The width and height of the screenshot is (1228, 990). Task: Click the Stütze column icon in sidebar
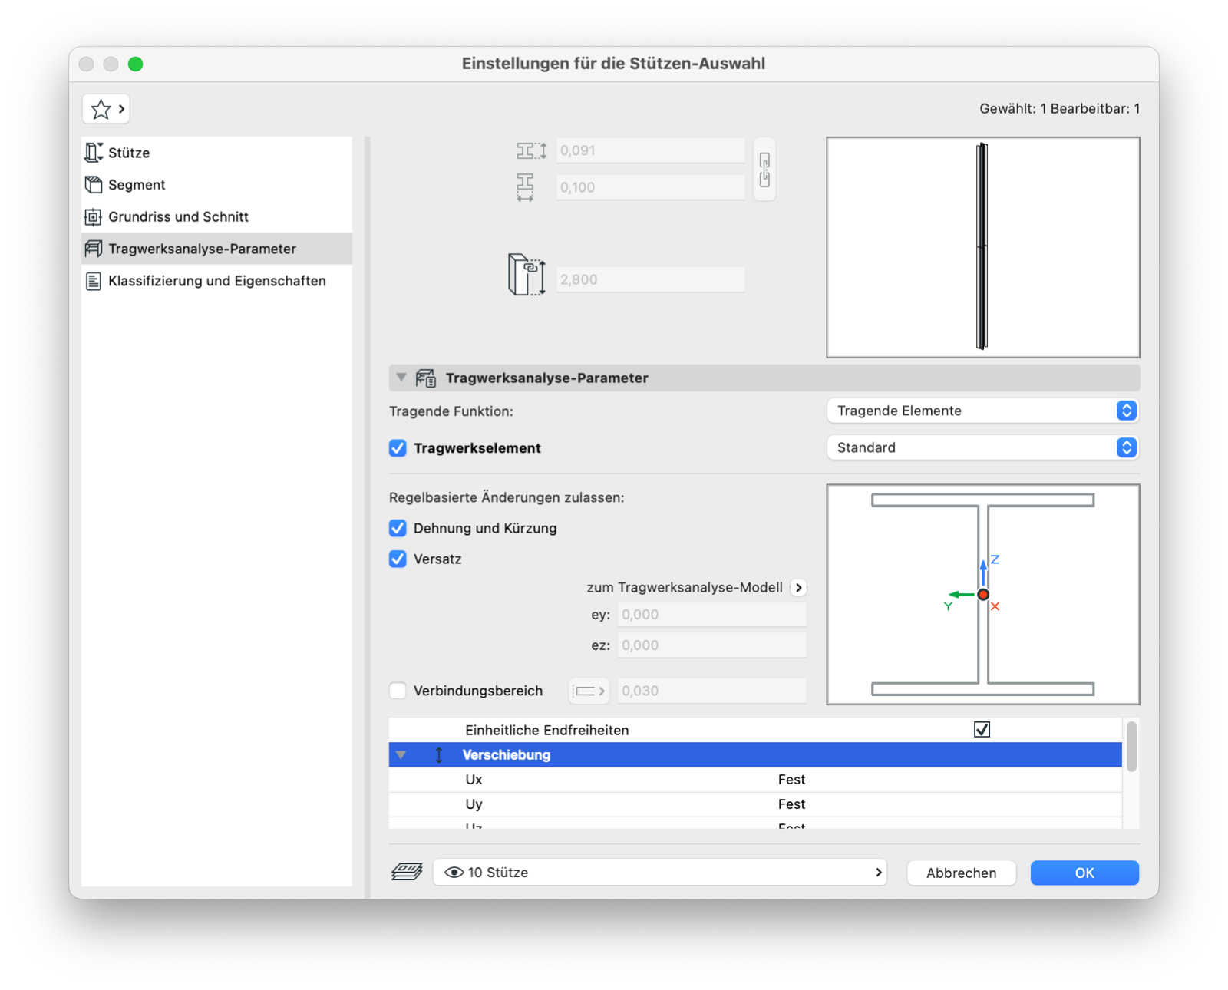[93, 153]
